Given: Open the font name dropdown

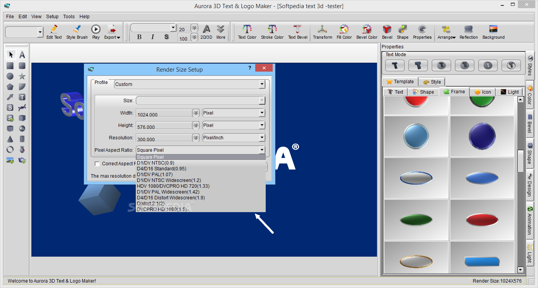Looking at the screenshot, I should click(173, 28).
